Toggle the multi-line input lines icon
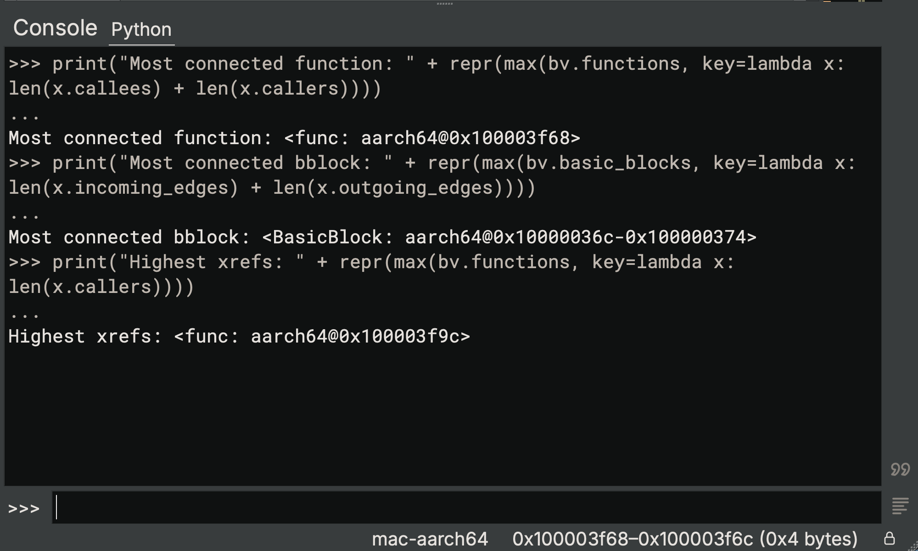Screen dimensions: 918x551 pyautogui.click(x=900, y=506)
